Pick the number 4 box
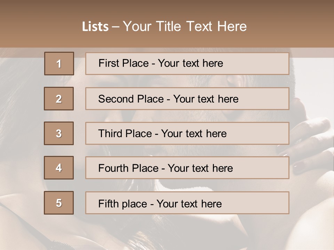 (59, 168)
